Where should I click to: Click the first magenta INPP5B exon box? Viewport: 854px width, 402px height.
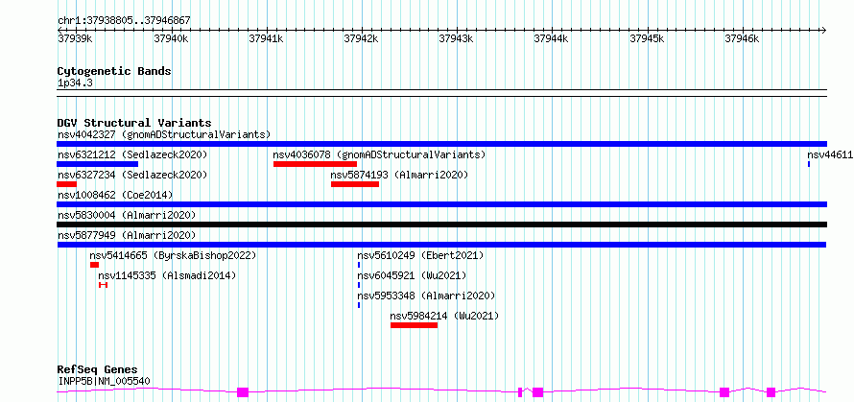pos(243,392)
